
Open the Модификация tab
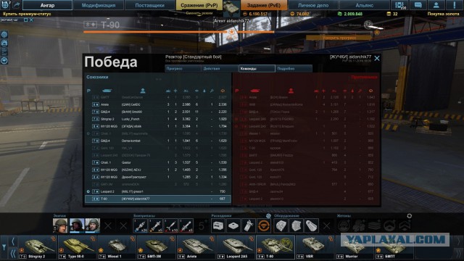(99, 5)
